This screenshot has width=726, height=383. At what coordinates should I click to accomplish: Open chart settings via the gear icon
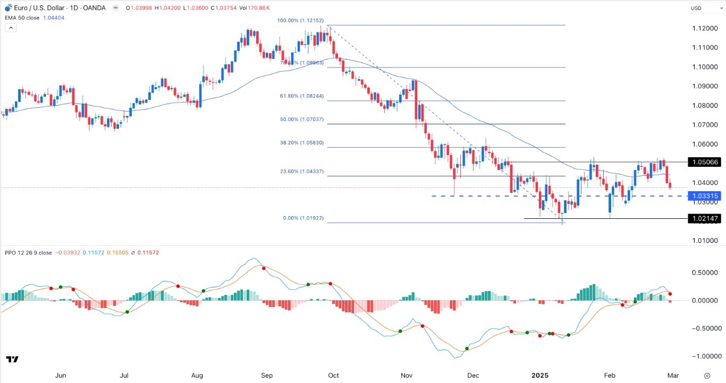tap(706, 376)
